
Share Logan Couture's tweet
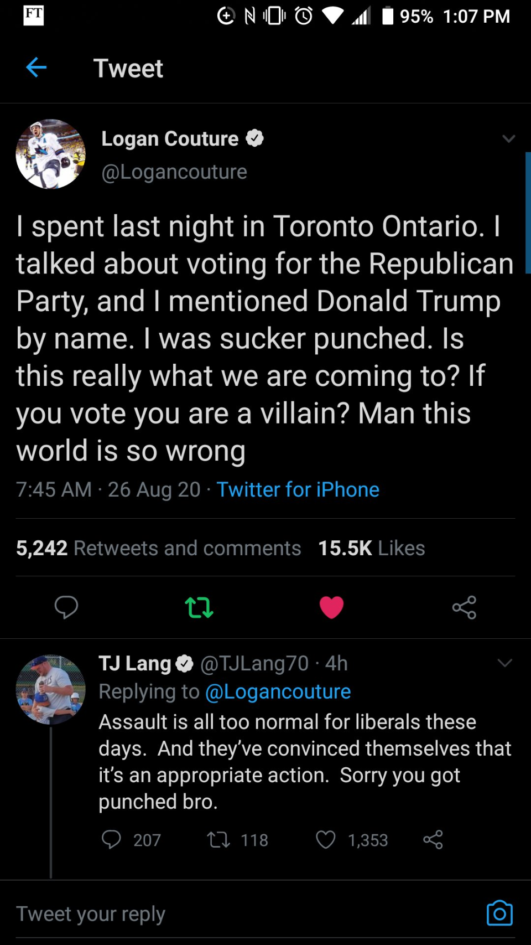[x=464, y=607]
